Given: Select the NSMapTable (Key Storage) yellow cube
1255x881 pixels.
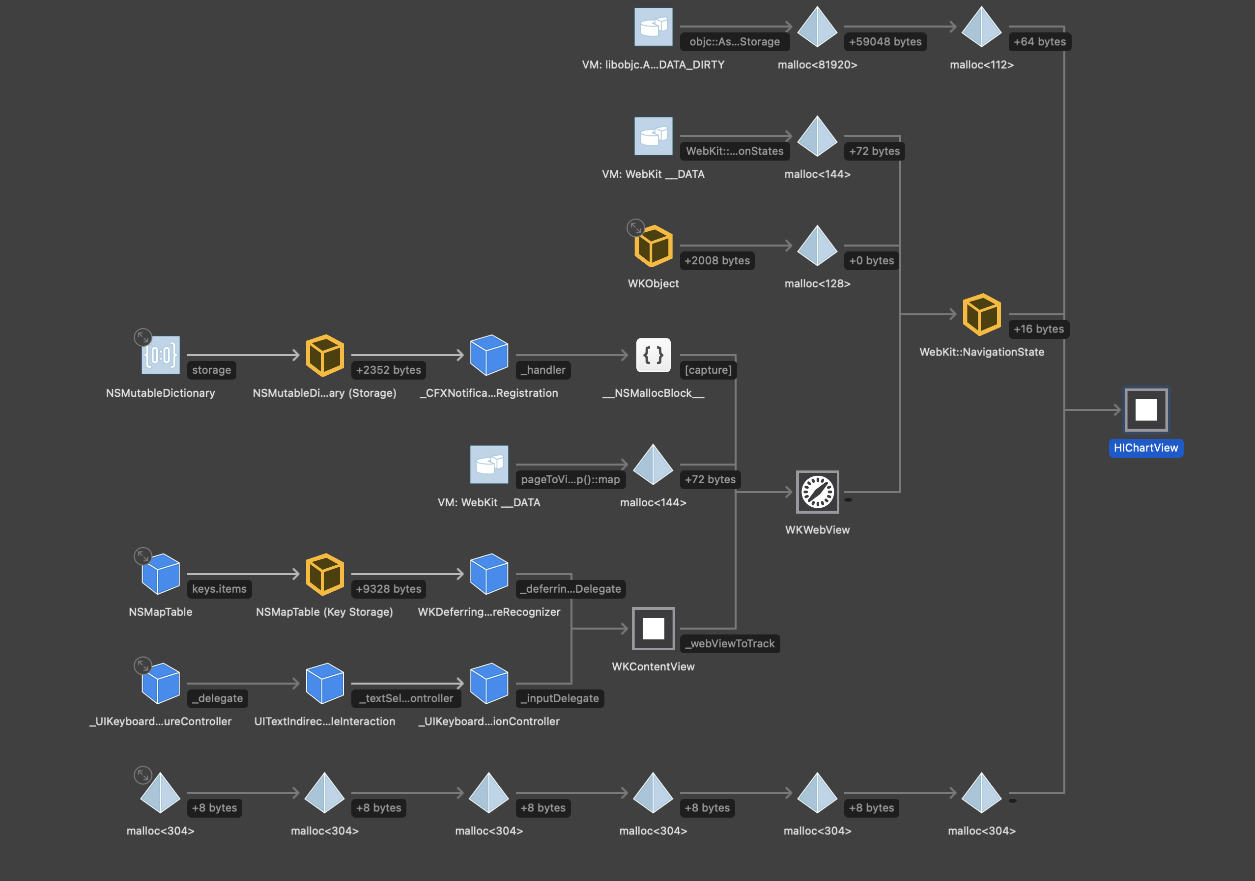Looking at the screenshot, I should (325, 574).
